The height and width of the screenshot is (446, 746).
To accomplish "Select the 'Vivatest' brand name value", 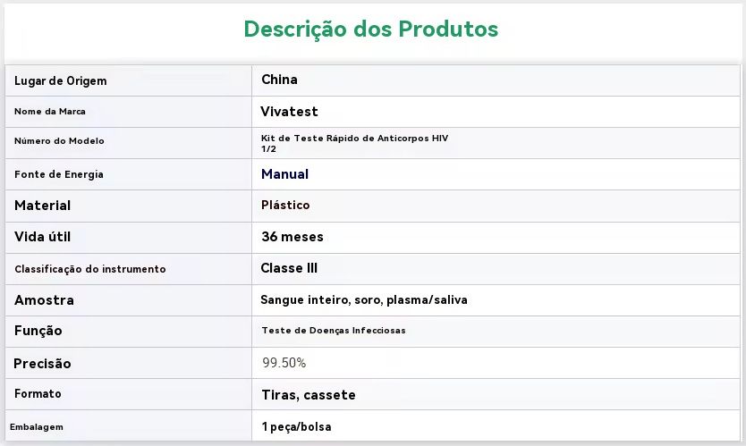I will (289, 112).
